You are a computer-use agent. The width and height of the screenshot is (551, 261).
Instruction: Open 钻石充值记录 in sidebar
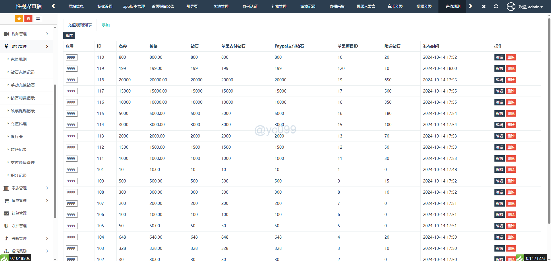(23, 72)
